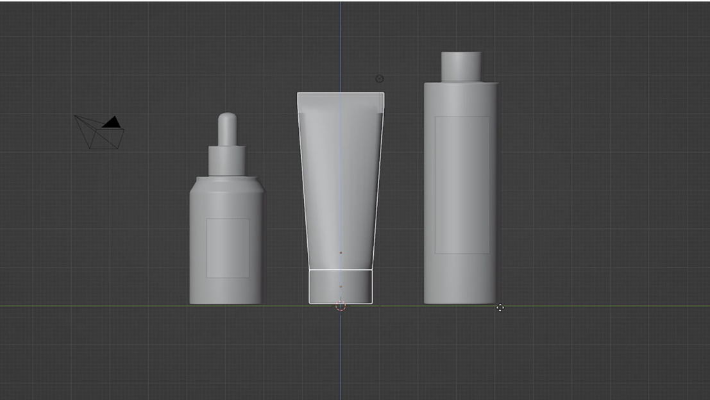
Task: Click the 3D cursor at the origin
Action: (x=341, y=306)
